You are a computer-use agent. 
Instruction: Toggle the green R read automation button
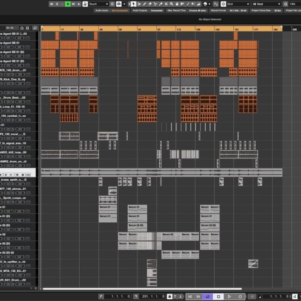(x=68, y=4)
